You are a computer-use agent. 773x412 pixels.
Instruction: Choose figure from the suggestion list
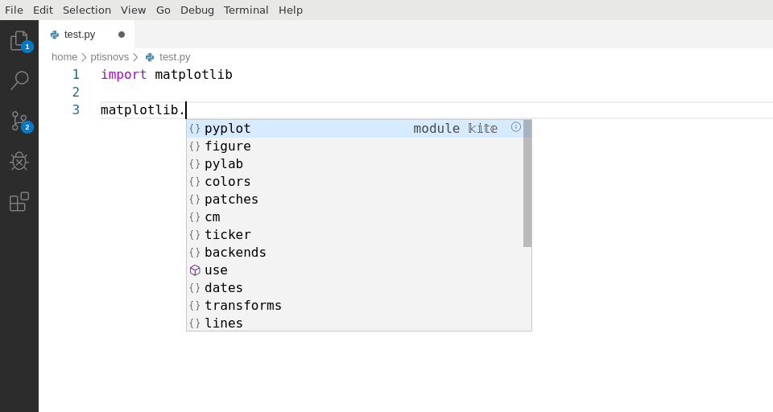pos(355,146)
